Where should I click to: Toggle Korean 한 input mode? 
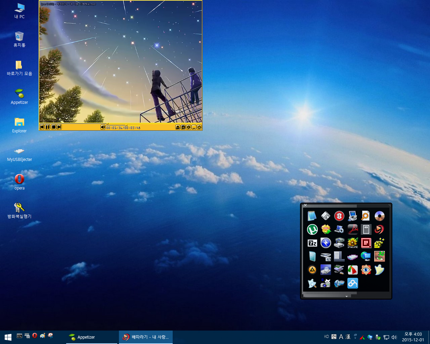[x=334, y=337]
